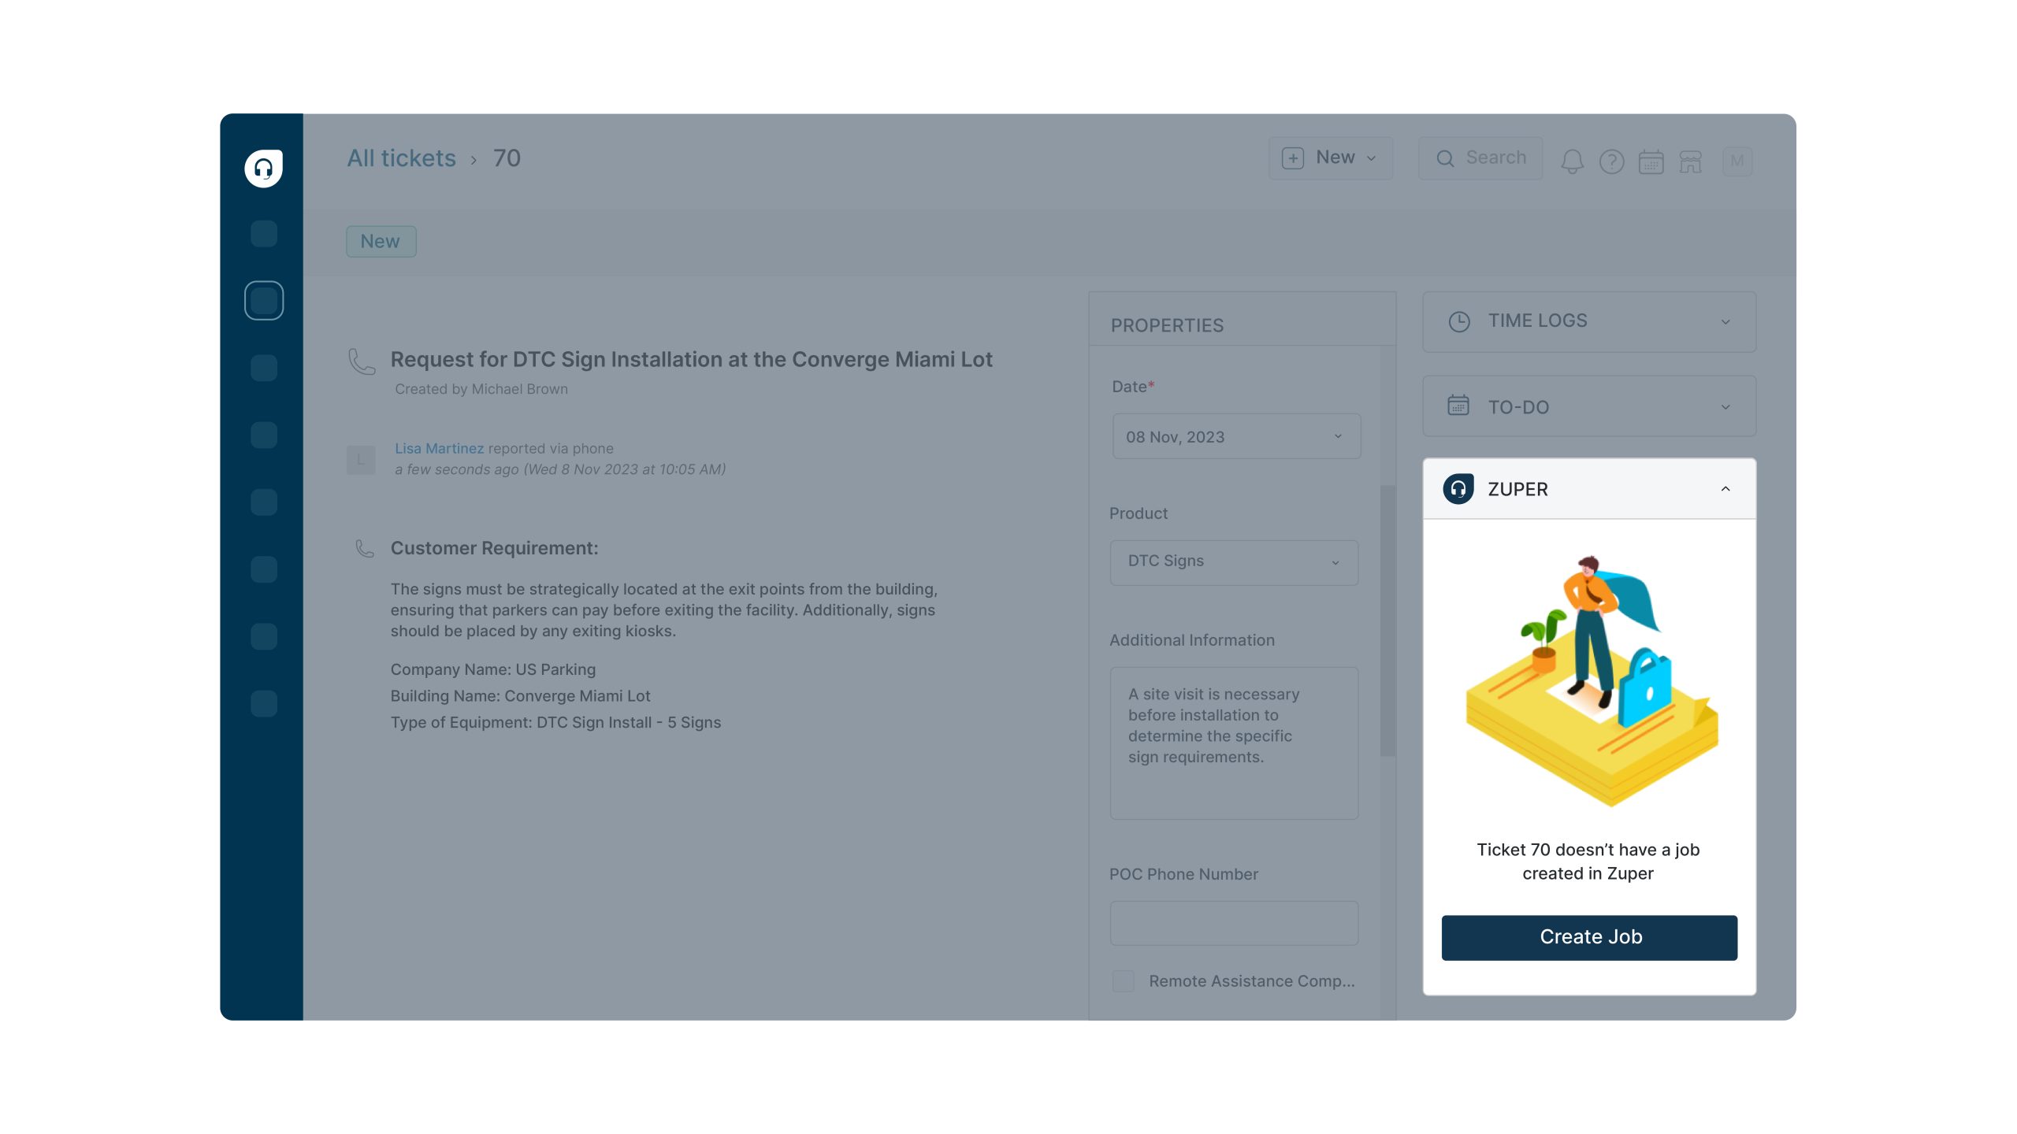Click the Create Job button
The height and width of the screenshot is (1134, 2017).
pos(1588,937)
